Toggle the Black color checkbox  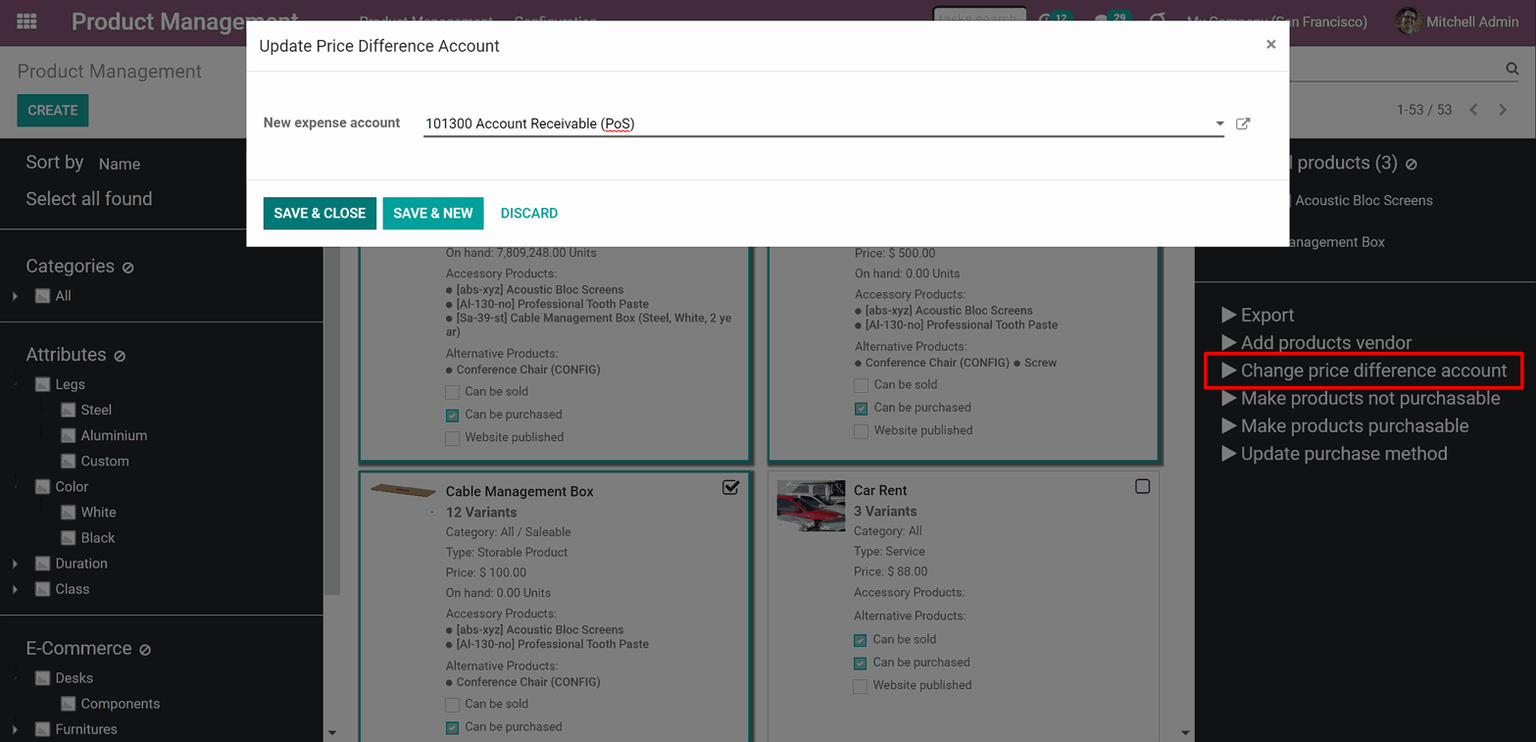68,537
